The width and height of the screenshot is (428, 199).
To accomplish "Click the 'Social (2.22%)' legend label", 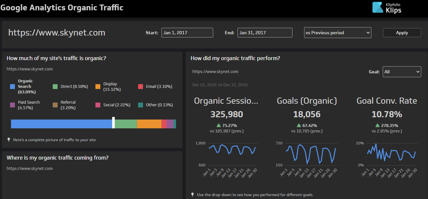I will [117, 105].
